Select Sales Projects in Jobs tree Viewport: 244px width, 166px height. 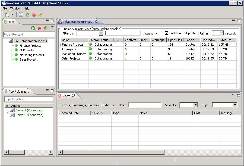tap(28, 59)
